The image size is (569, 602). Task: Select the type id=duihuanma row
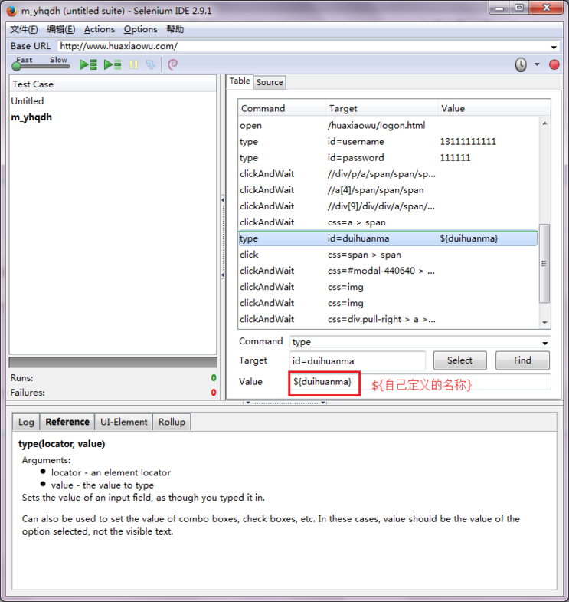[388, 238]
